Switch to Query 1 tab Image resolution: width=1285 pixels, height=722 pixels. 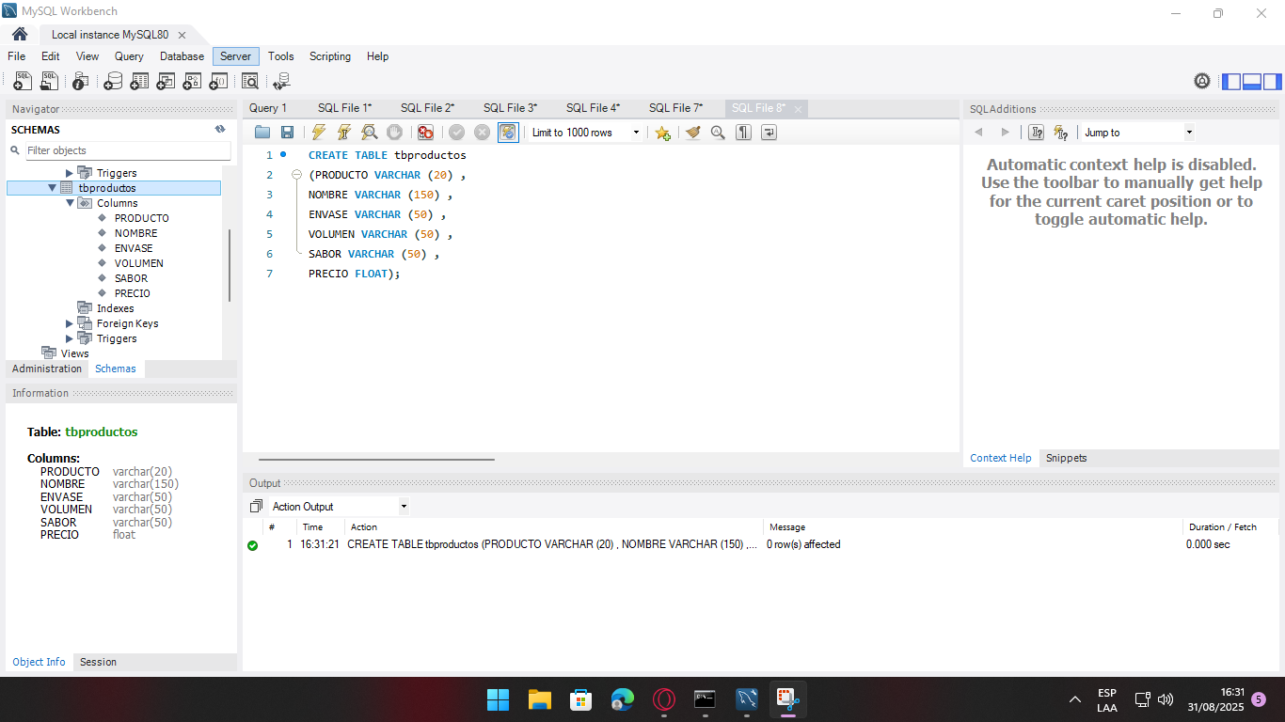[x=268, y=108]
